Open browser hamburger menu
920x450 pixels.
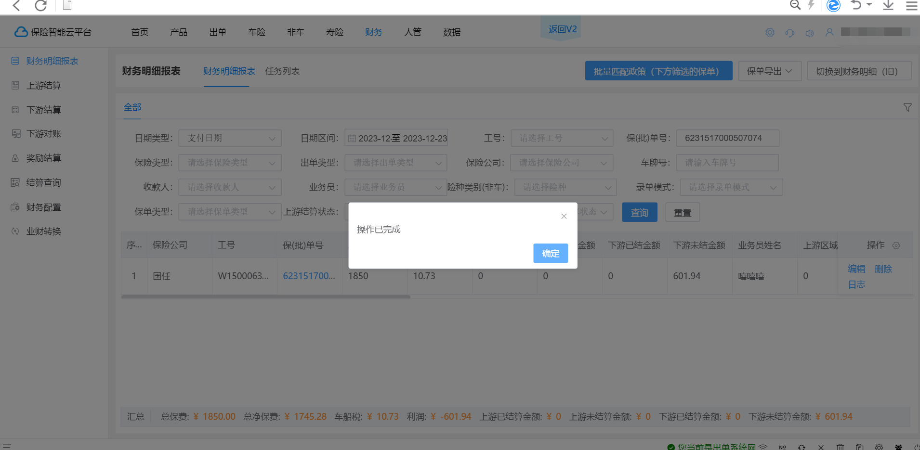click(x=911, y=5)
